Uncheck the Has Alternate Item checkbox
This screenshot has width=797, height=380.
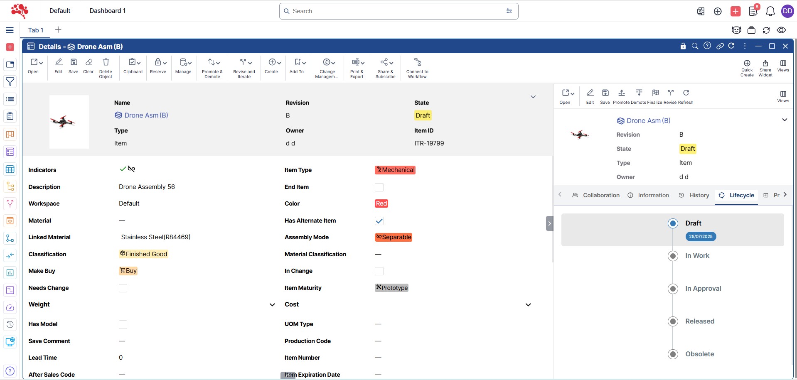pos(379,221)
